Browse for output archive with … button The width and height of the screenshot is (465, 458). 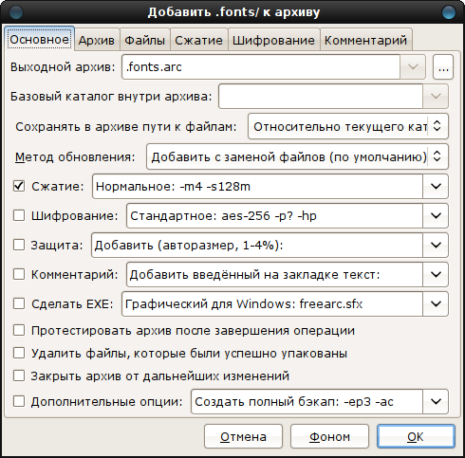click(443, 67)
